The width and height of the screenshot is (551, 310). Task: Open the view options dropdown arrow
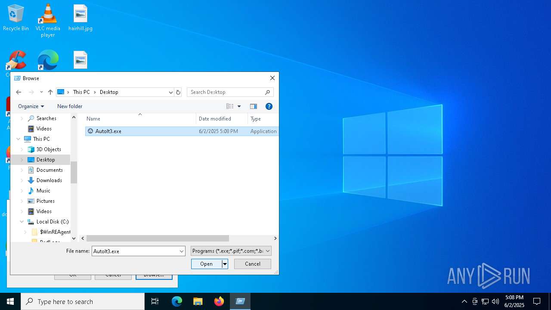[x=239, y=106]
